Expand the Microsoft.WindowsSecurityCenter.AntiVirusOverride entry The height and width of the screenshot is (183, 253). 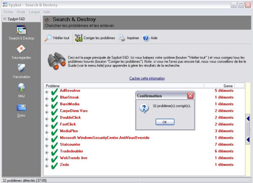click(47, 139)
